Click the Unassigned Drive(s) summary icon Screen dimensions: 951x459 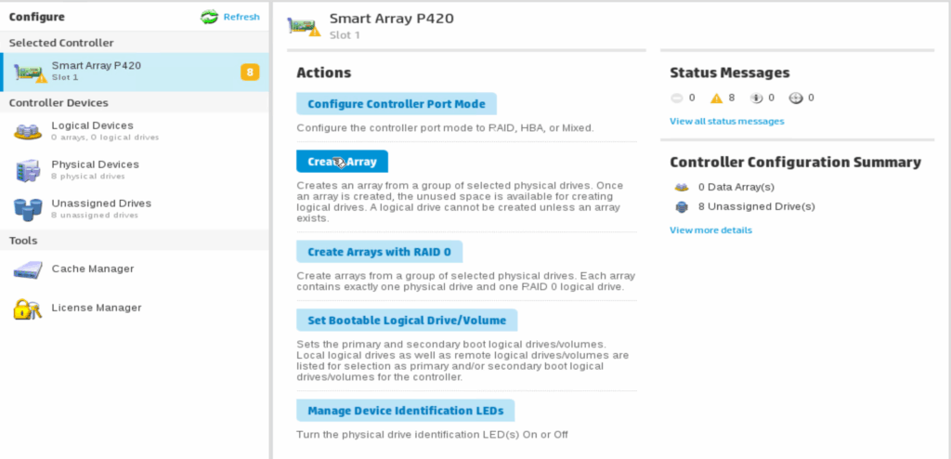pos(682,207)
